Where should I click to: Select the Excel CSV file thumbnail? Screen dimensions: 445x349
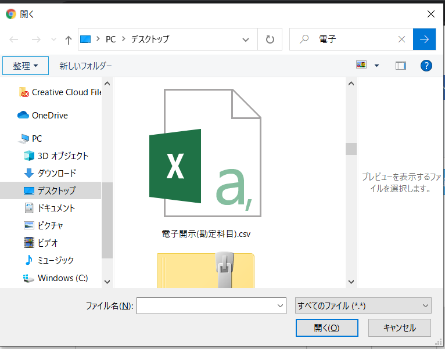tap(205, 153)
